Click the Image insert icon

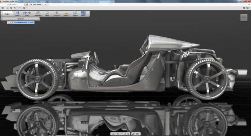(x=75, y=13)
